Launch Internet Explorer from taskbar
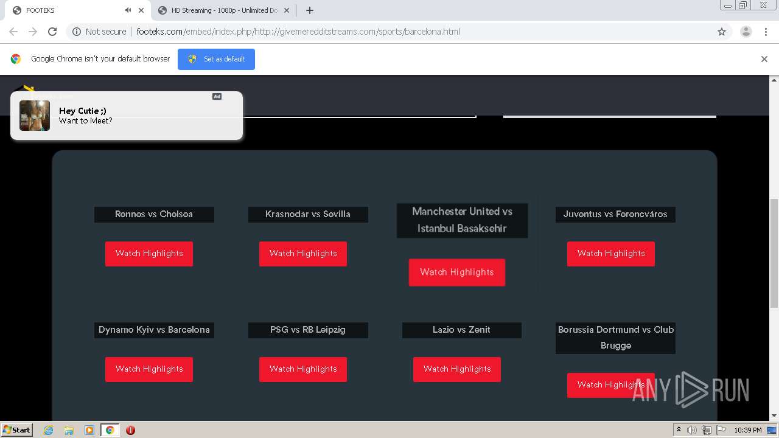Screen dimensions: 779x438 (x=48, y=430)
